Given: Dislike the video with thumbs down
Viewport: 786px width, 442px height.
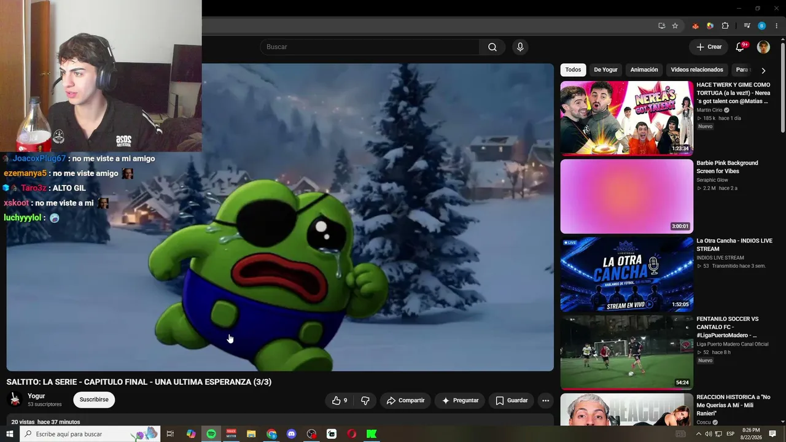Looking at the screenshot, I should [x=365, y=400].
